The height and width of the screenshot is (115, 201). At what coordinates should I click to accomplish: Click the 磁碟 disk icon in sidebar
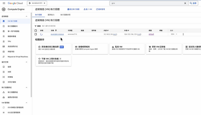(4, 67)
